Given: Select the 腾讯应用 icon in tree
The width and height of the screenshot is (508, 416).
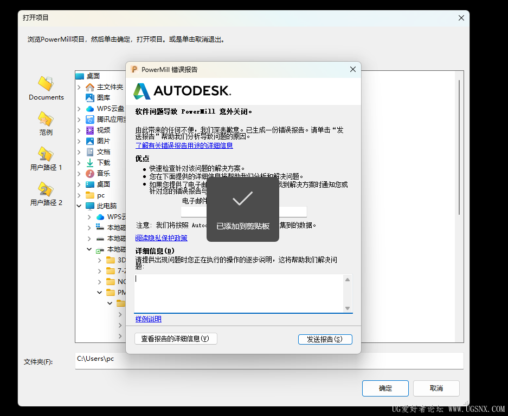Looking at the screenshot, I should (x=90, y=119).
